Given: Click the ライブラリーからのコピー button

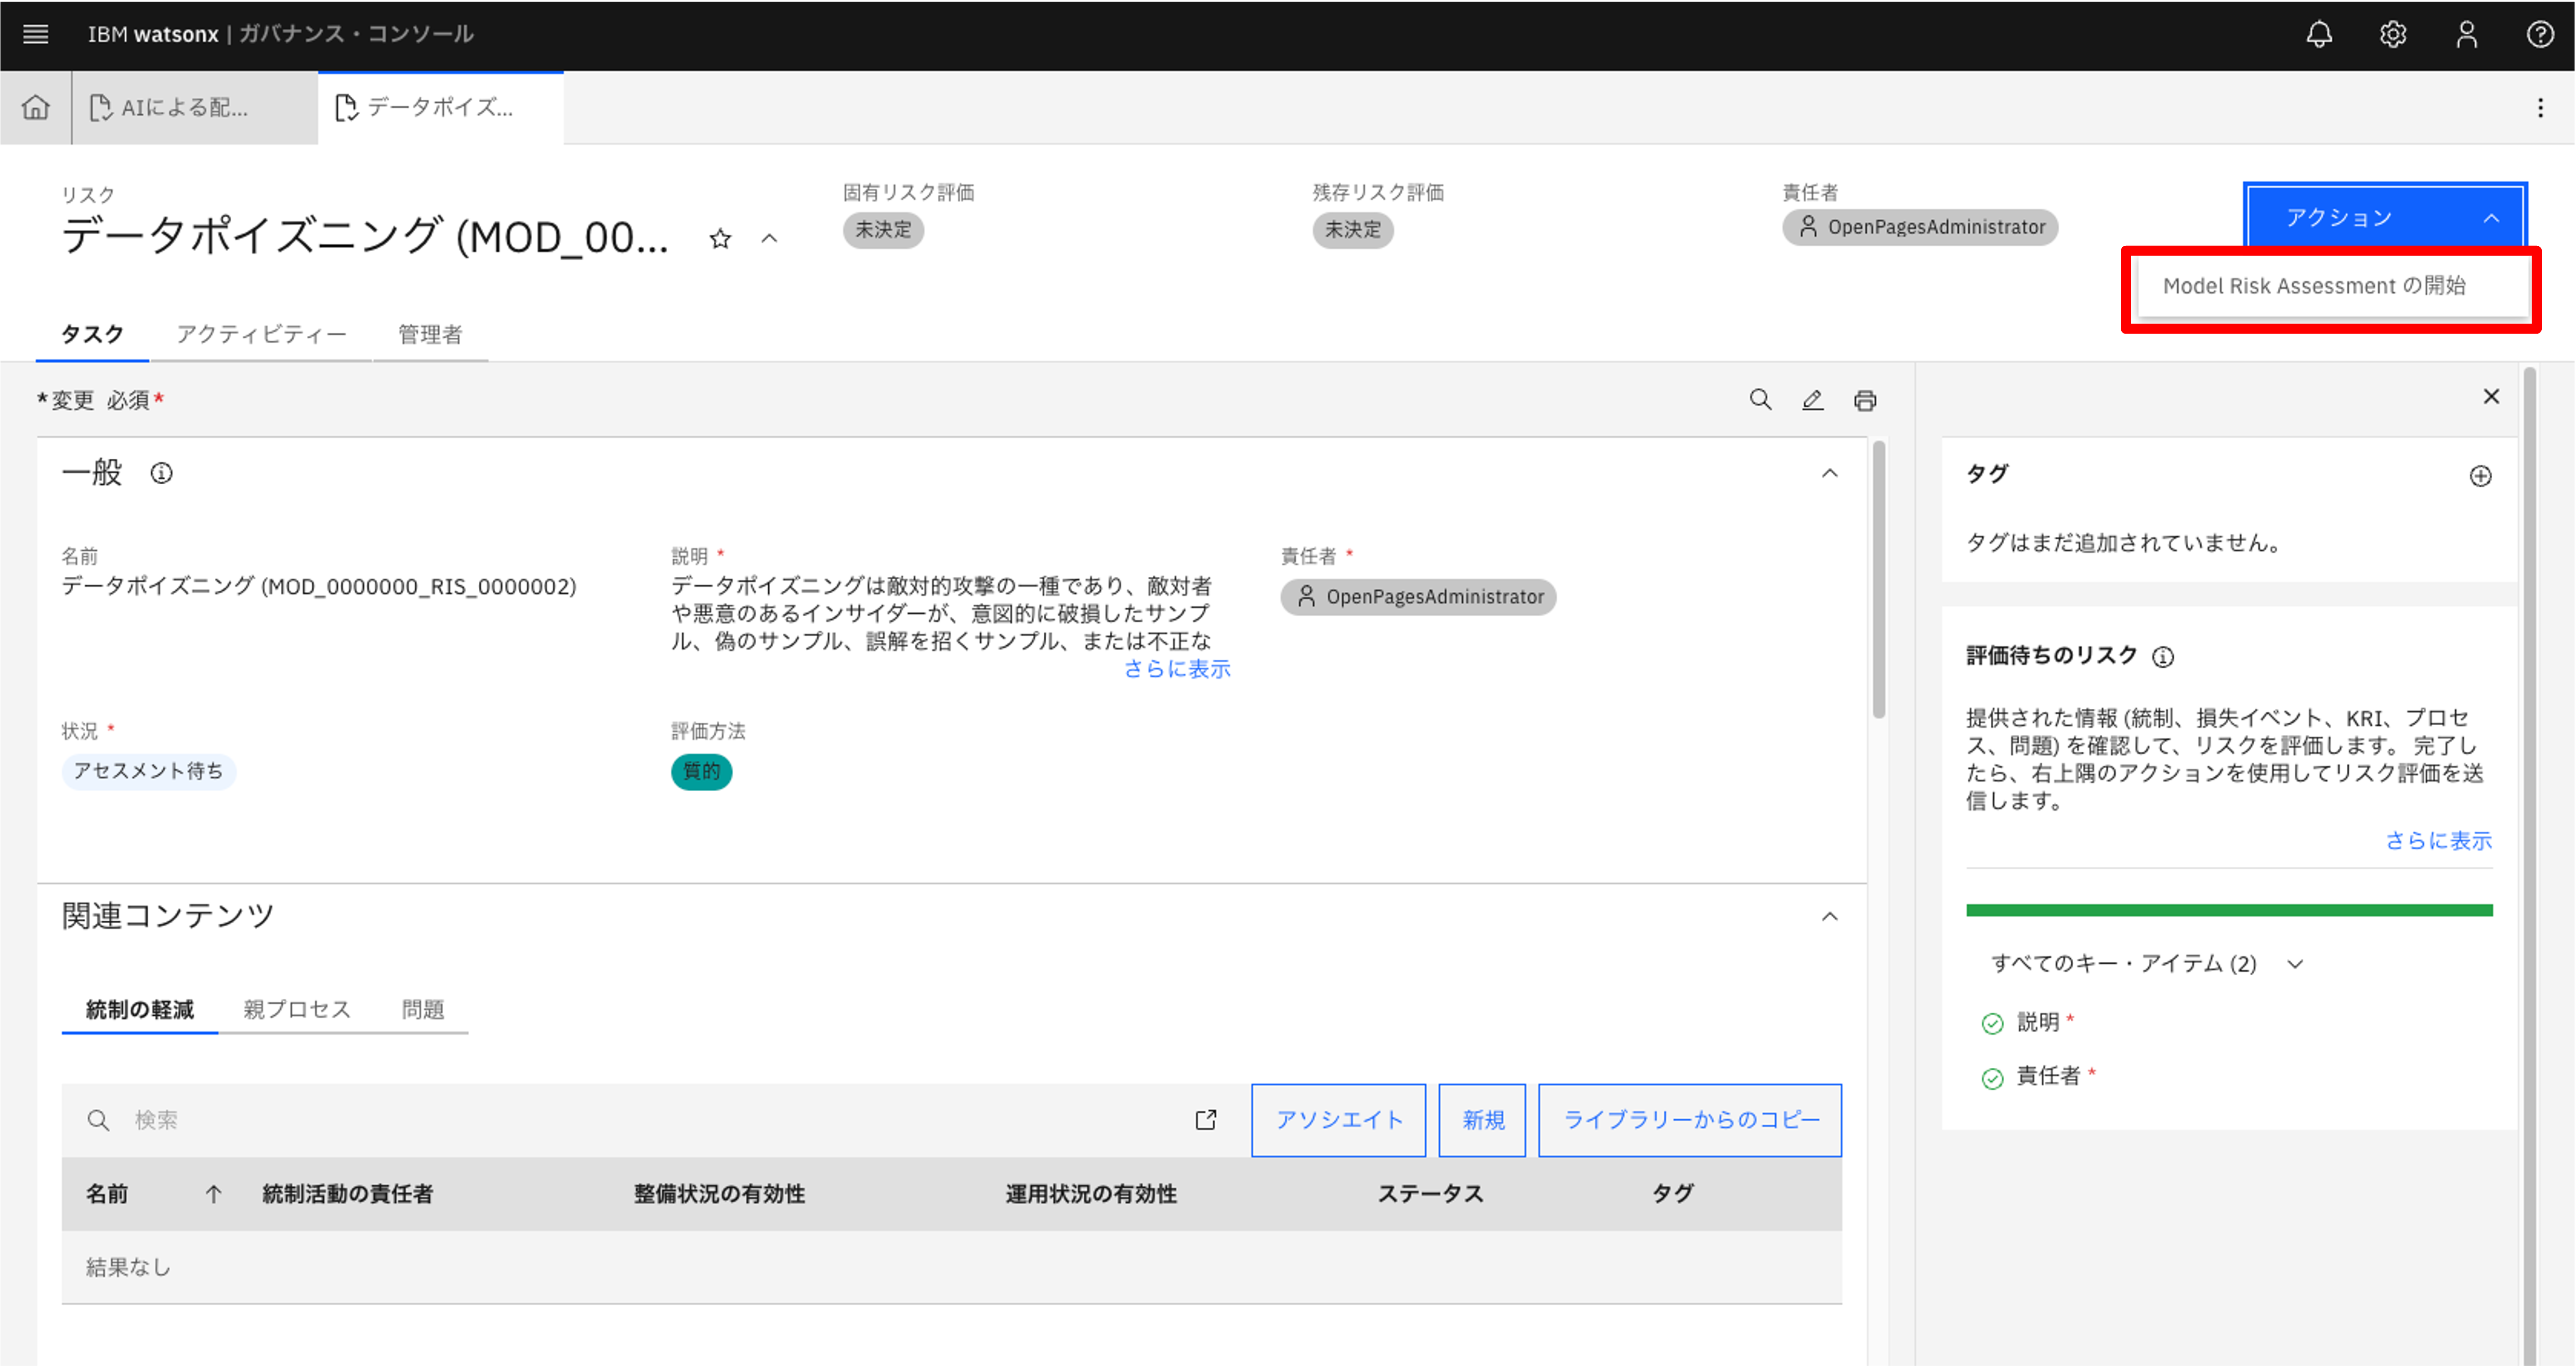Looking at the screenshot, I should [x=1689, y=1120].
